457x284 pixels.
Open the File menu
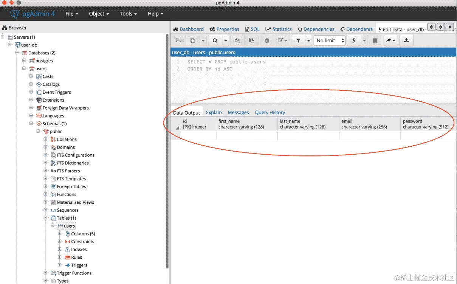pyautogui.click(x=72, y=14)
